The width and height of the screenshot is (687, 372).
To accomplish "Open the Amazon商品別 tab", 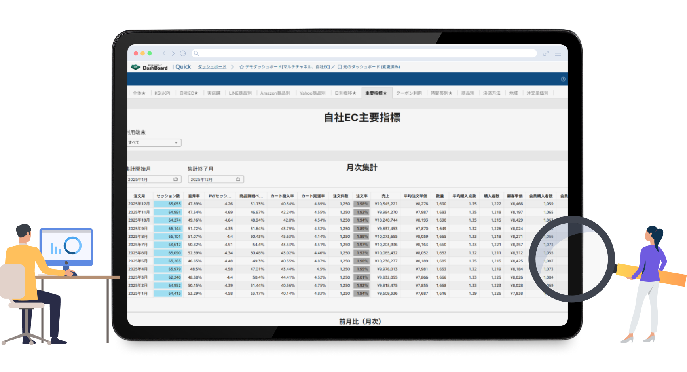I will [275, 93].
